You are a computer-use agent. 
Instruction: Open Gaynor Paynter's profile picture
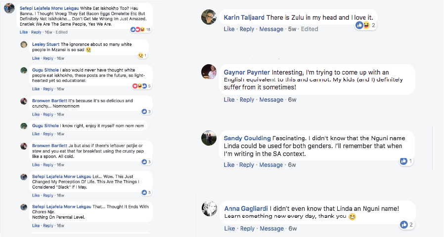pos(209,72)
